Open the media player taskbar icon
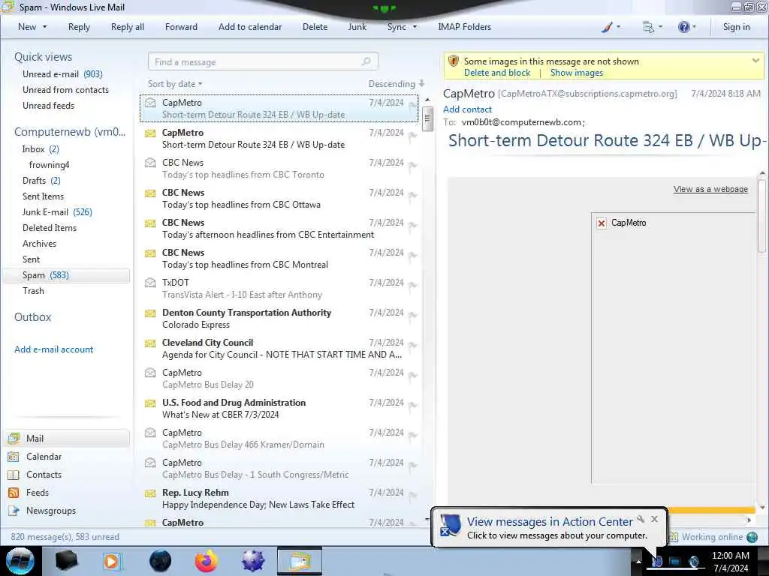The width and height of the screenshot is (769, 576). point(113,561)
